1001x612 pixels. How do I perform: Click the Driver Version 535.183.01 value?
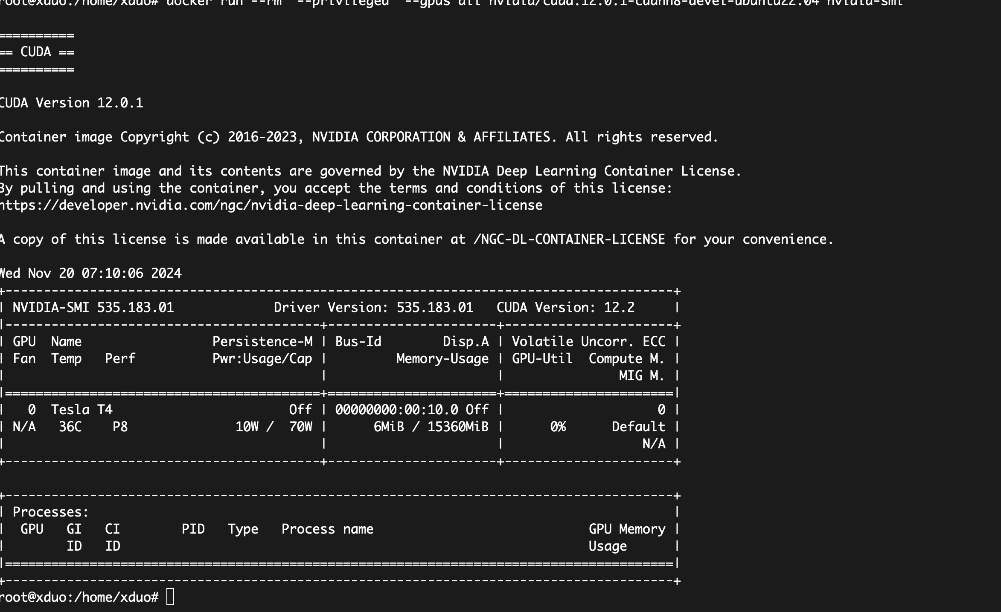coord(435,307)
